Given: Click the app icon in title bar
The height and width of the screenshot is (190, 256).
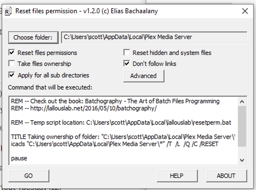Looking at the screenshot, I should pyautogui.click(x=8, y=11).
